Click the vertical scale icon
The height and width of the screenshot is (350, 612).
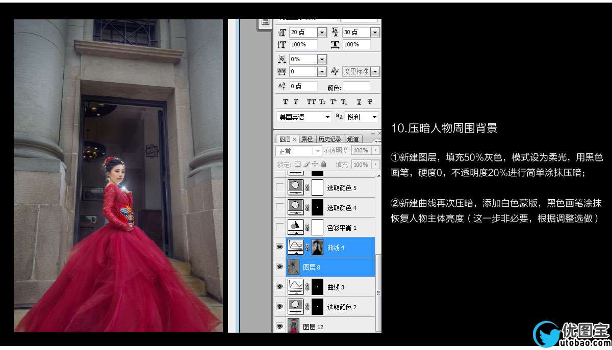click(x=282, y=44)
